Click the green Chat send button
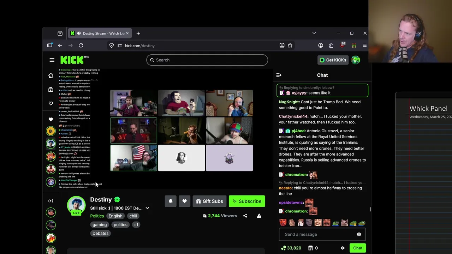 358,248
